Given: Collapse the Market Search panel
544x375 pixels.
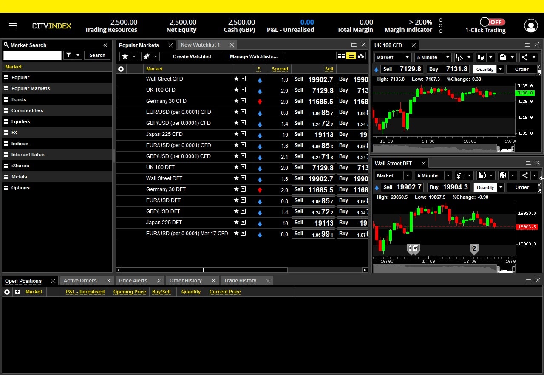Looking at the screenshot, I should 105,45.
